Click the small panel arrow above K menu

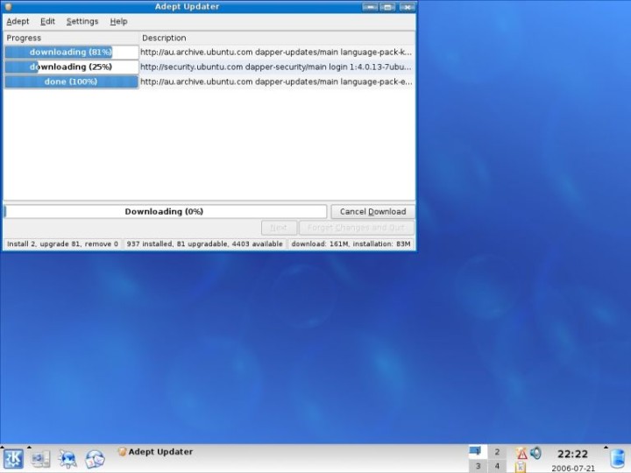point(3,447)
